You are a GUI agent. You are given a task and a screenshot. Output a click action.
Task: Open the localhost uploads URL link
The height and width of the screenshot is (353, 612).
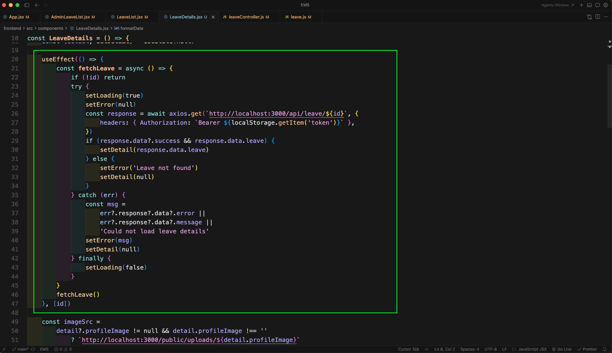pos(189,340)
